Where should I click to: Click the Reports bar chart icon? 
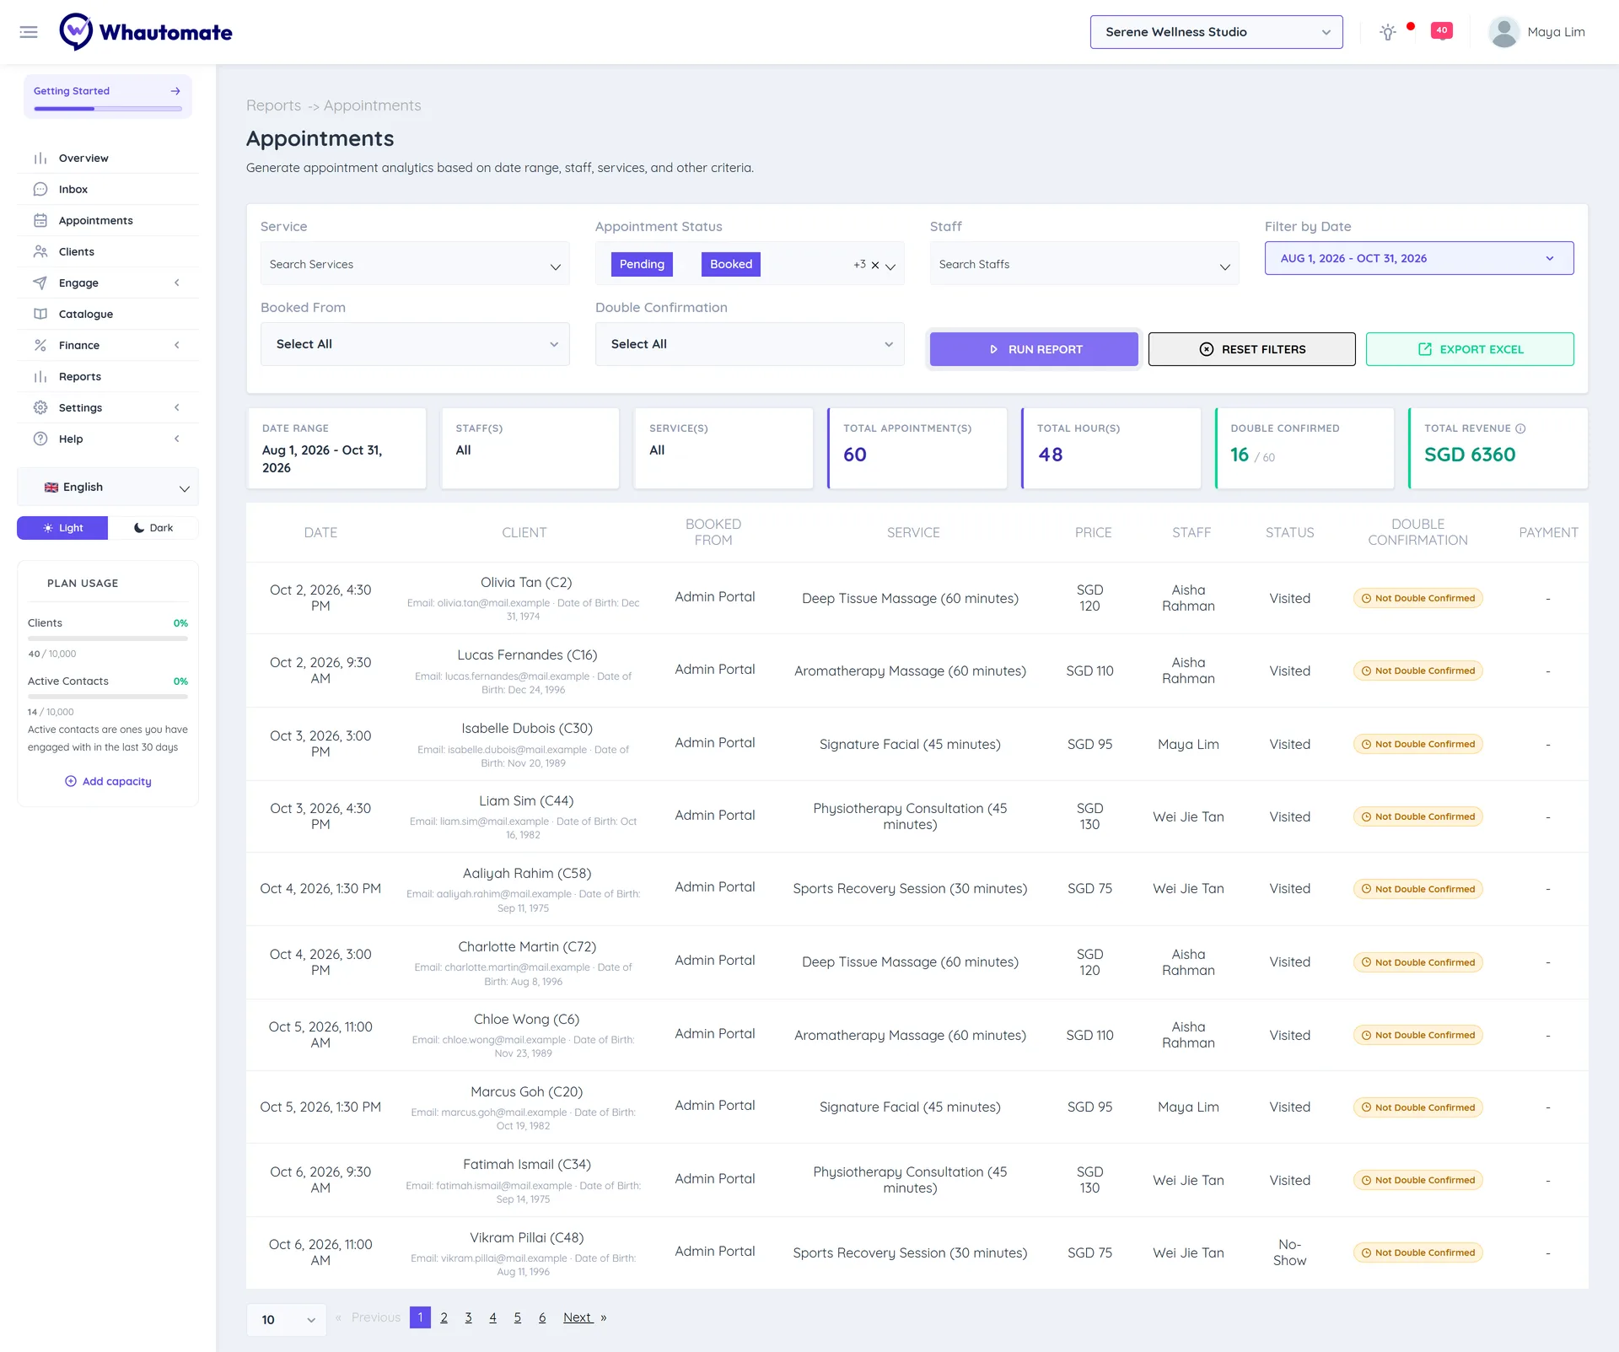tap(40, 377)
